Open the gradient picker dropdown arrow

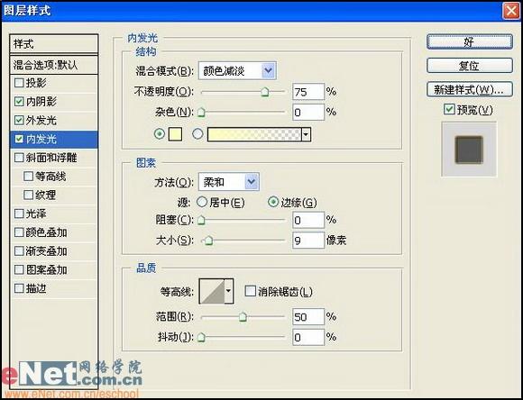[x=307, y=134]
